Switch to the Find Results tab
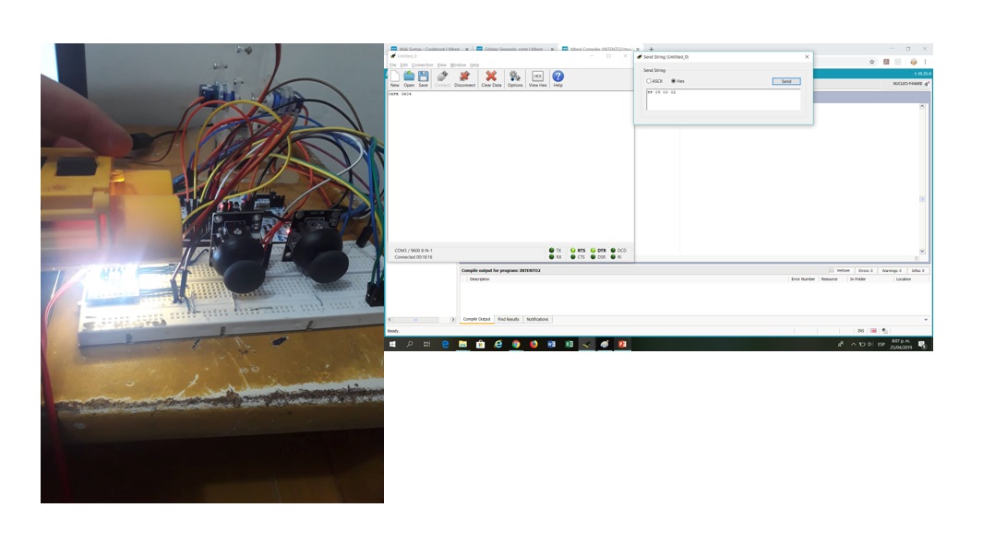1007x543 pixels. coord(508,319)
